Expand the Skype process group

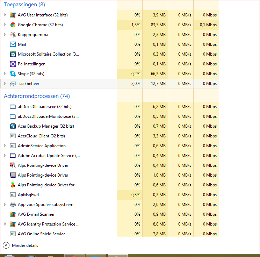[x=5, y=74]
